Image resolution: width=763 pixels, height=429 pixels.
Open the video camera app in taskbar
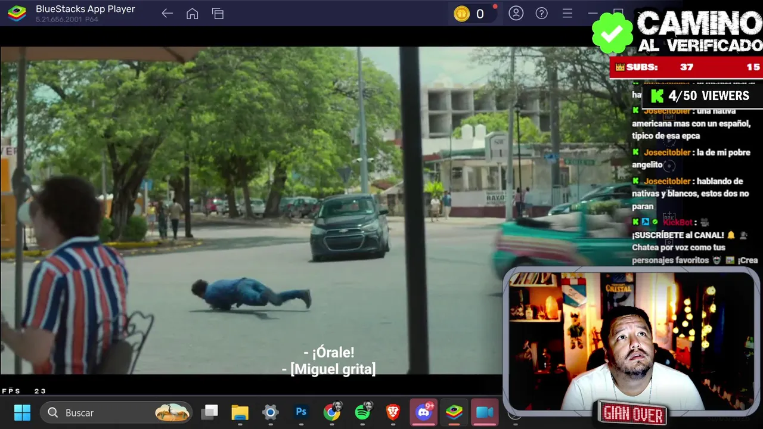click(485, 412)
